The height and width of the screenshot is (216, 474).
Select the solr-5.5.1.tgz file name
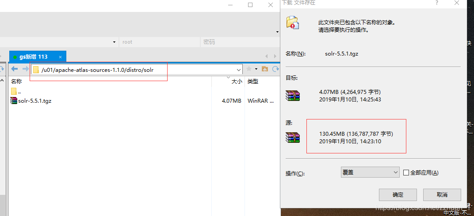click(35, 101)
